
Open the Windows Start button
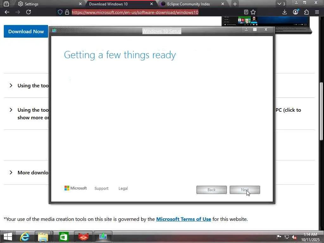pos(8,237)
